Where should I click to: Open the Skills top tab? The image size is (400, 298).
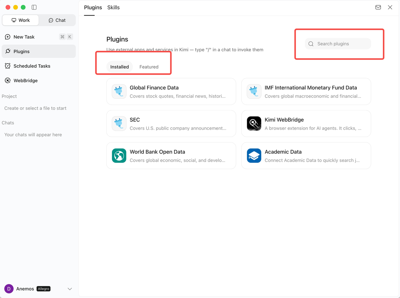pyautogui.click(x=113, y=8)
